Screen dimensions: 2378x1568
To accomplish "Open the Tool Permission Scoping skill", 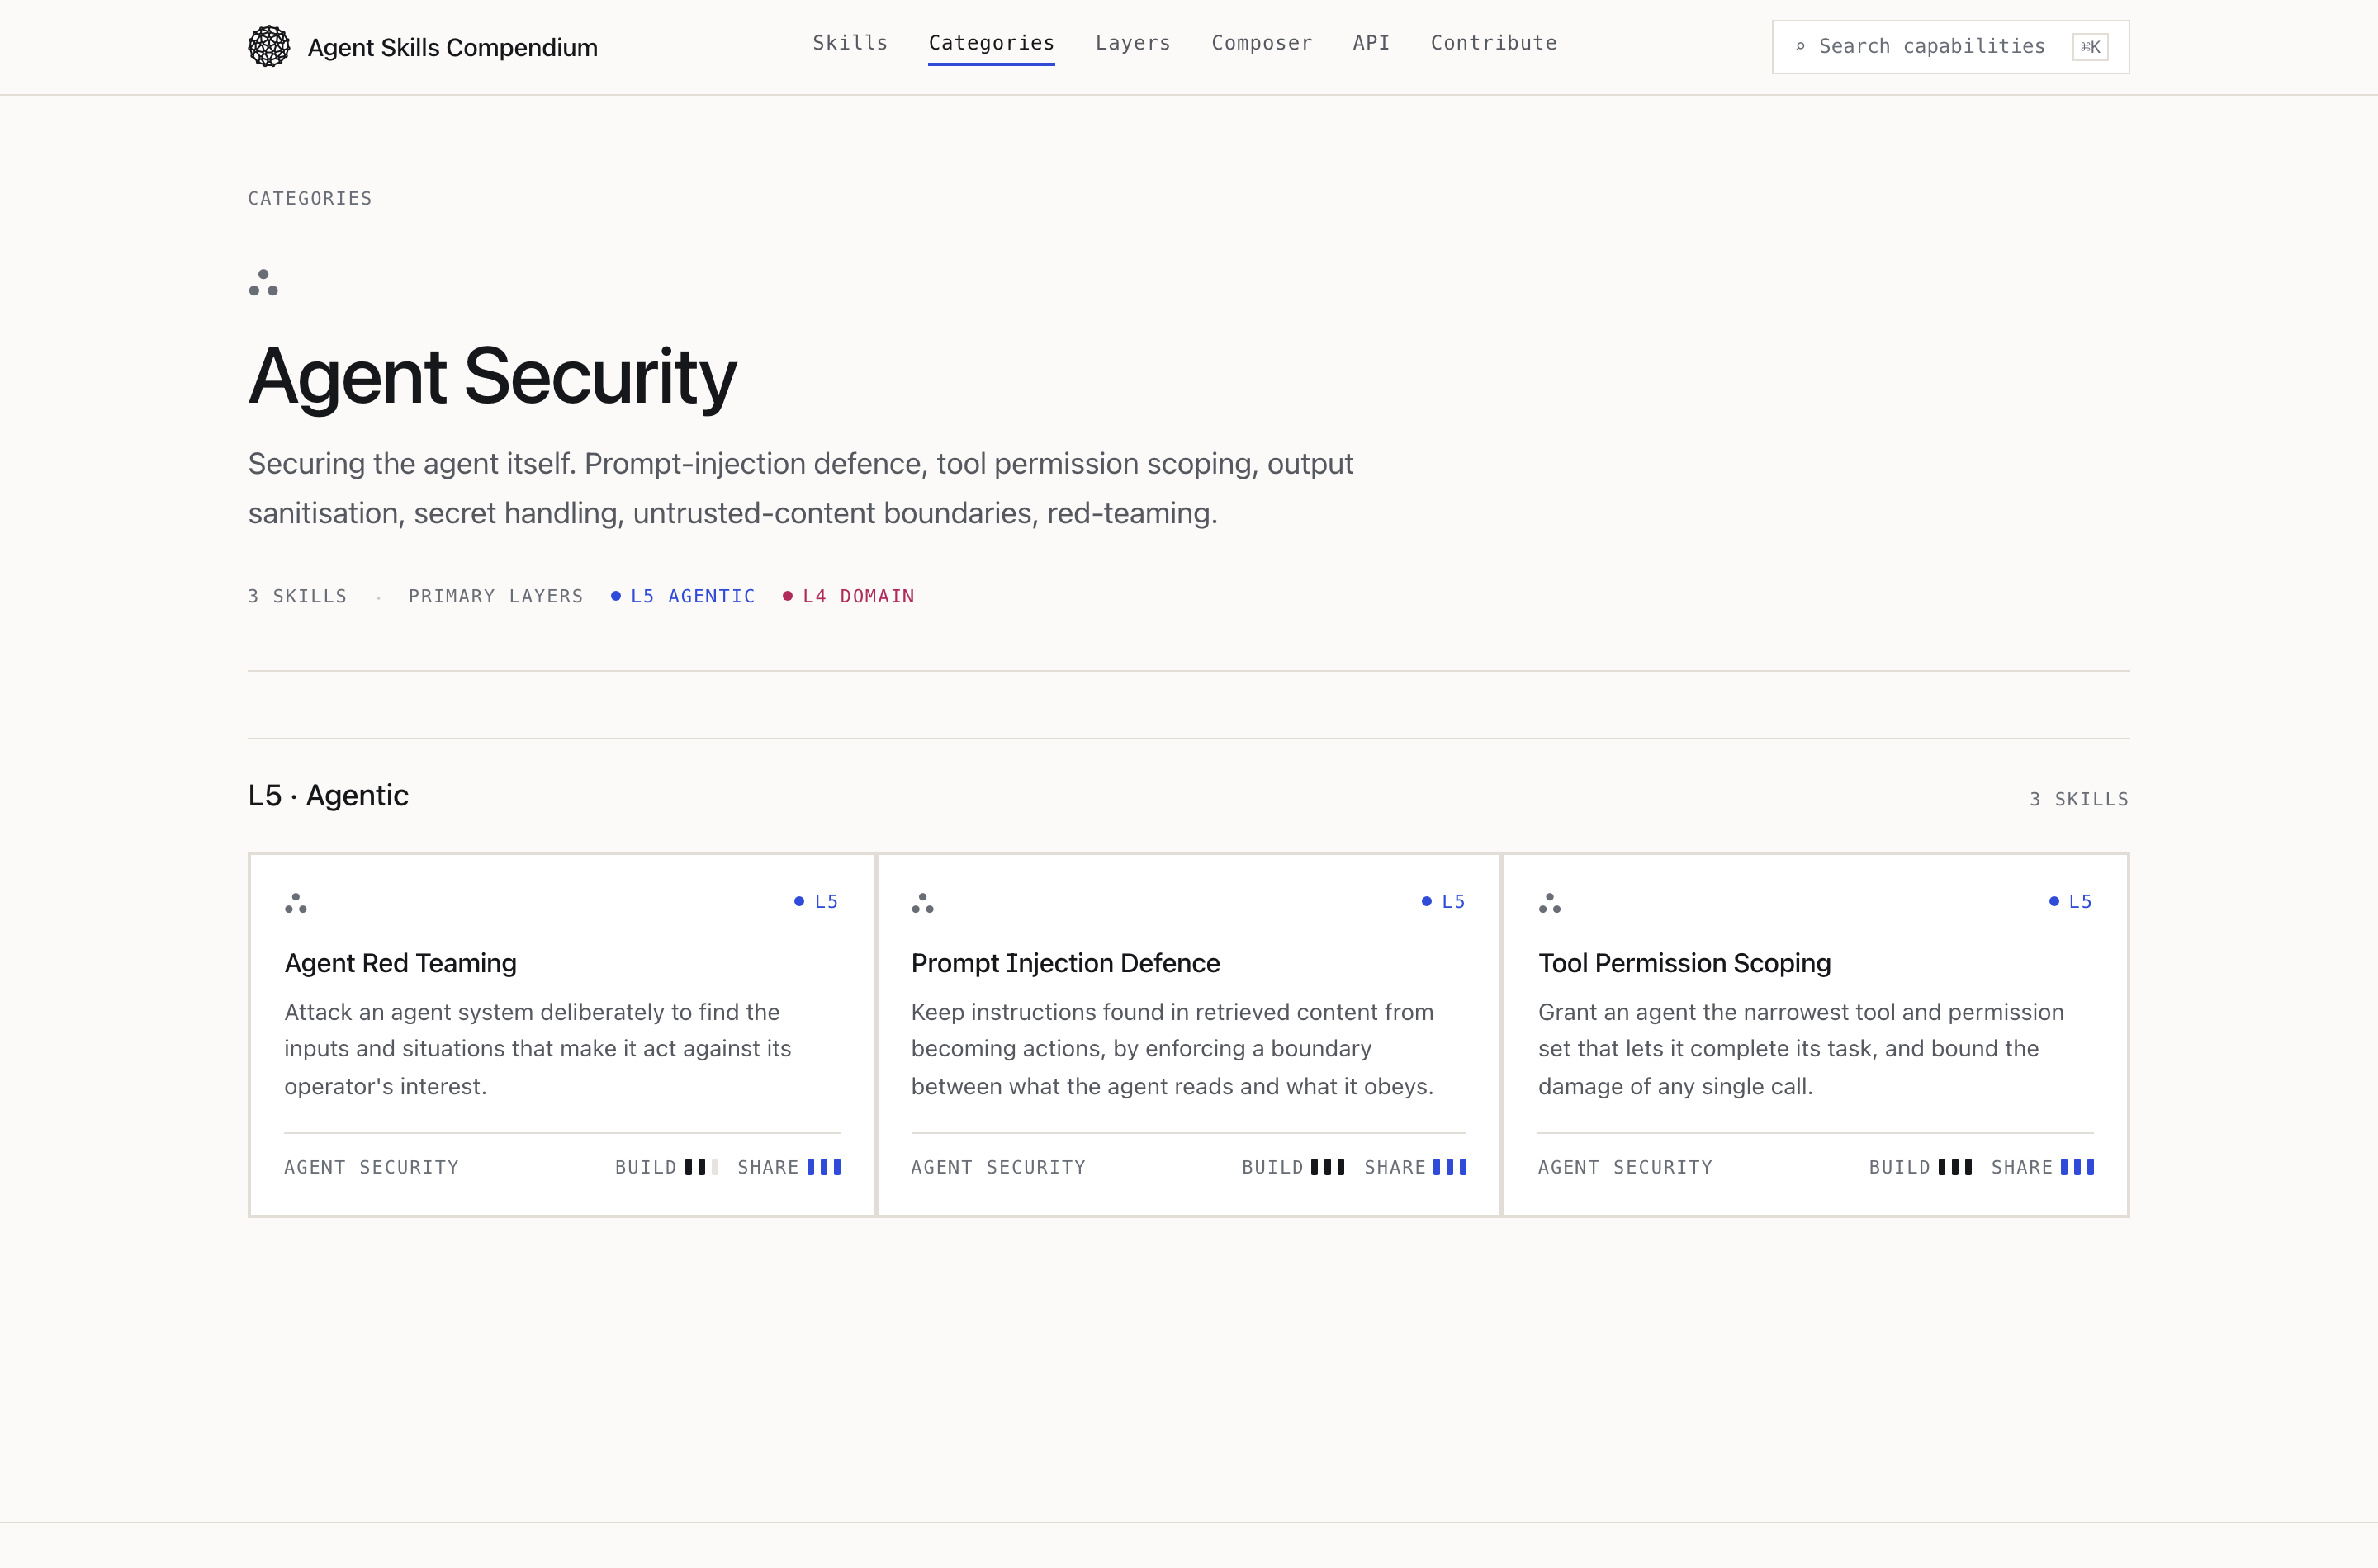I will (1684, 963).
